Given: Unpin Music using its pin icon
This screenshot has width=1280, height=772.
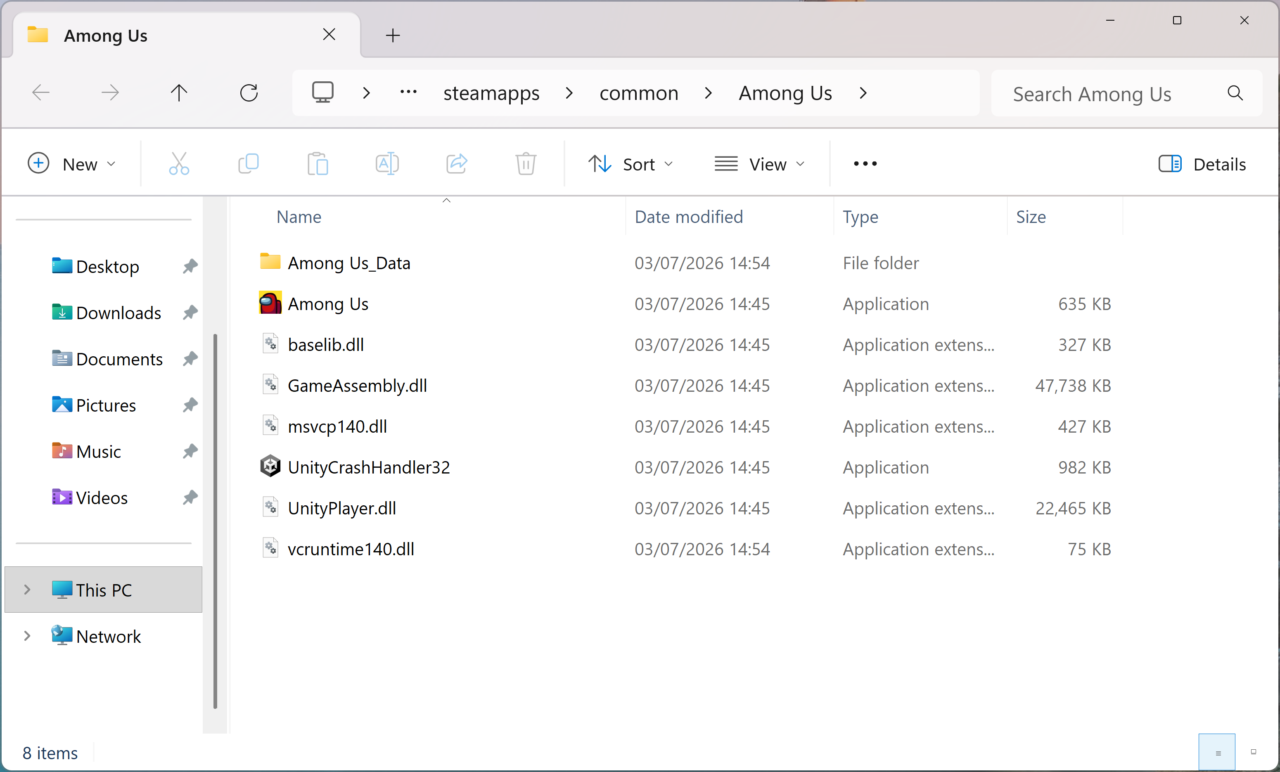Looking at the screenshot, I should pyautogui.click(x=190, y=452).
